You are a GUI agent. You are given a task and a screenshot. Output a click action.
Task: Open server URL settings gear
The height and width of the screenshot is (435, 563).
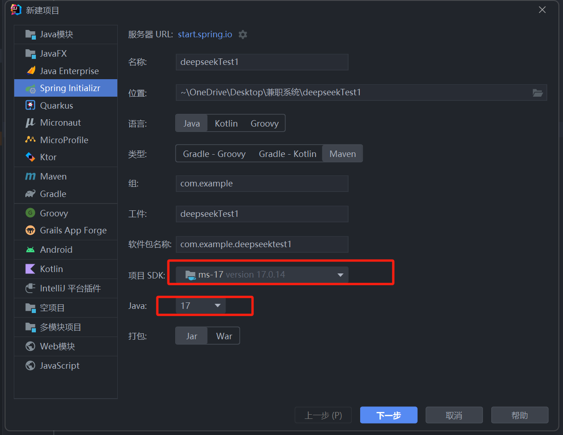pyautogui.click(x=243, y=35)
